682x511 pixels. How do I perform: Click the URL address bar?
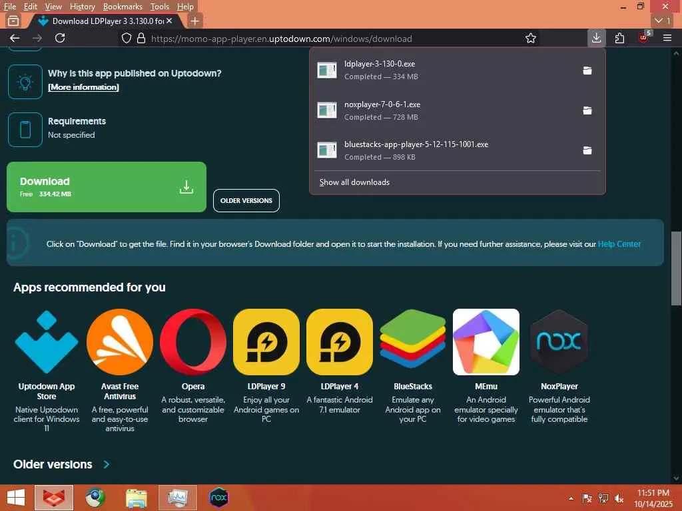tap(322, 38)
